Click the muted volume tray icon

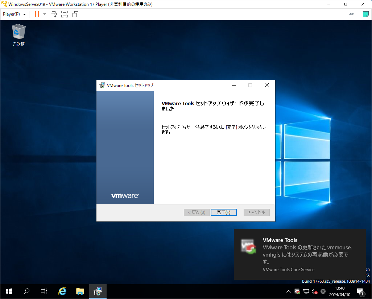(x=315, y=291)
